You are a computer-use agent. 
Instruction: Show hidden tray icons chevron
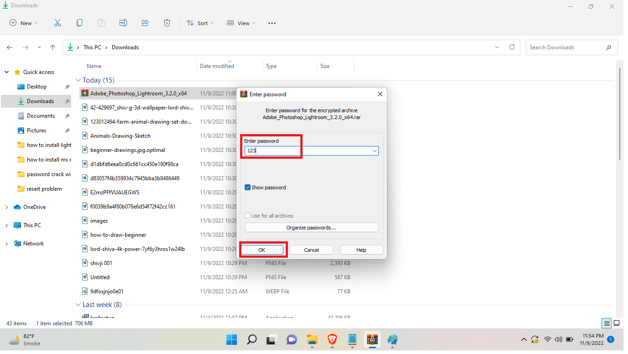click(524, 339)
